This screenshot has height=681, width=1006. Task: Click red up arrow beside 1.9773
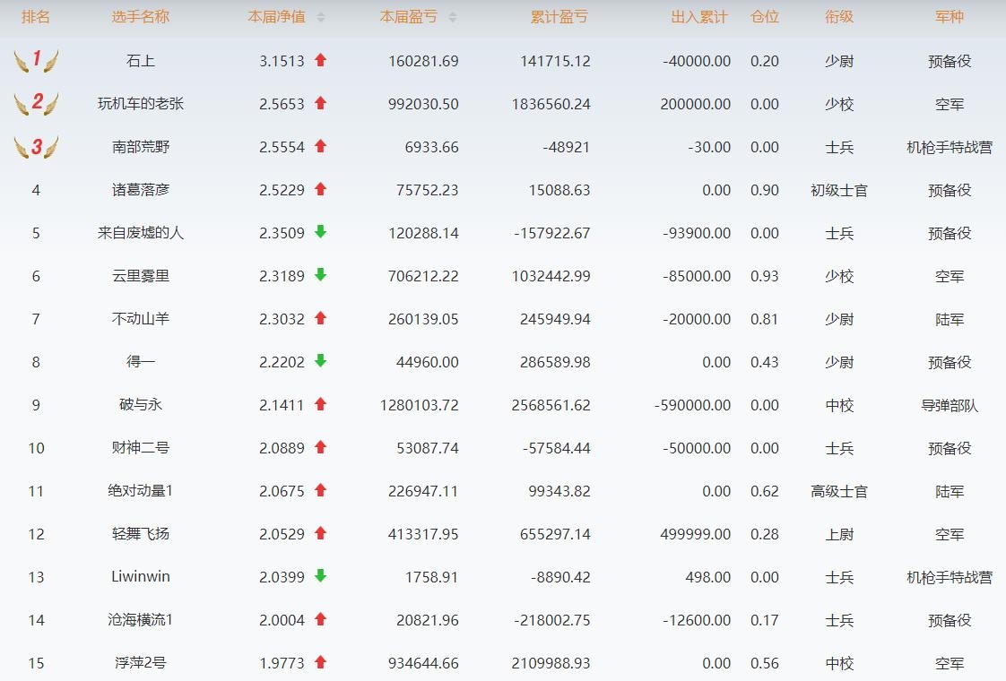click(320, 662)
